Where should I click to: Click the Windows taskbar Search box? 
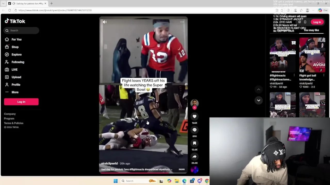pos(139,181)
